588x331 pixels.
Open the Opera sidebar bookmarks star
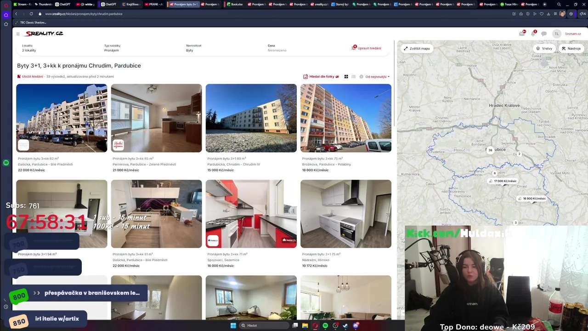[6, 24]
